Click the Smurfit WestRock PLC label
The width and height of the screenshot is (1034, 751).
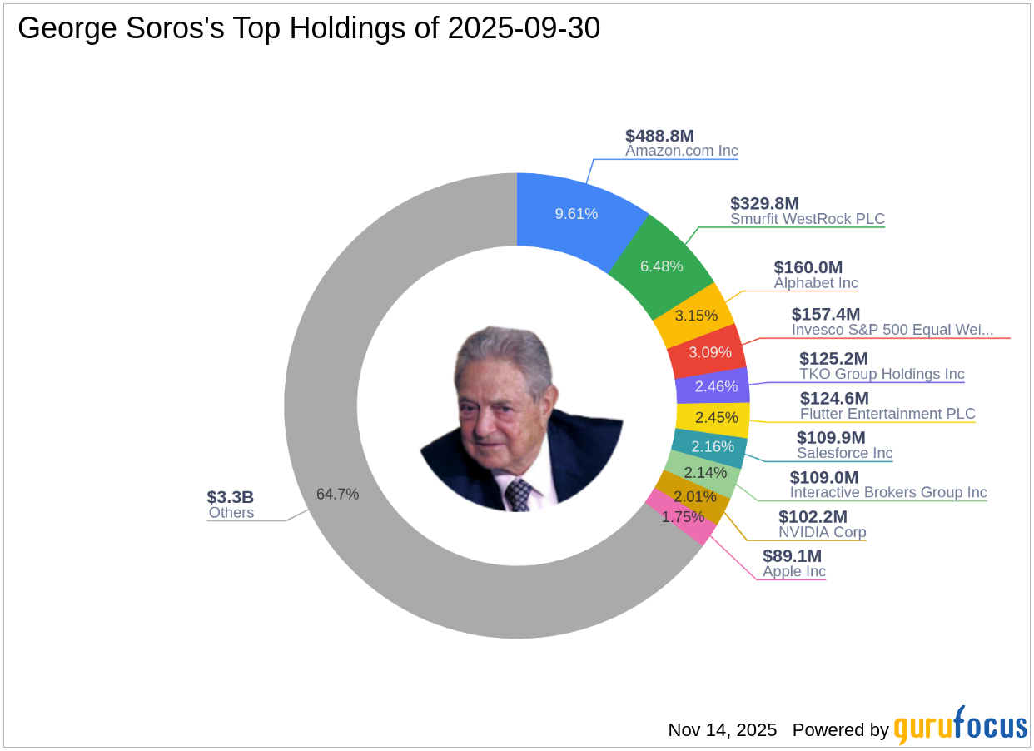[807, 219]
